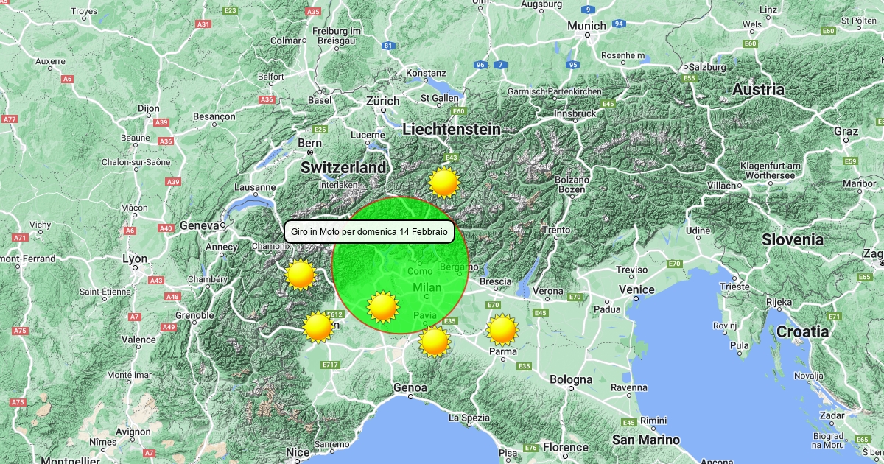Click the Munich label on the map
The width and height of the screenshot is (884, 464).
(x=586, y=26)
